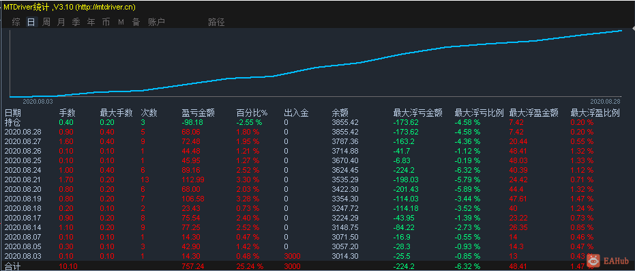Click the 最大浮亏金额 column header
635x271 pixels.
418,113
